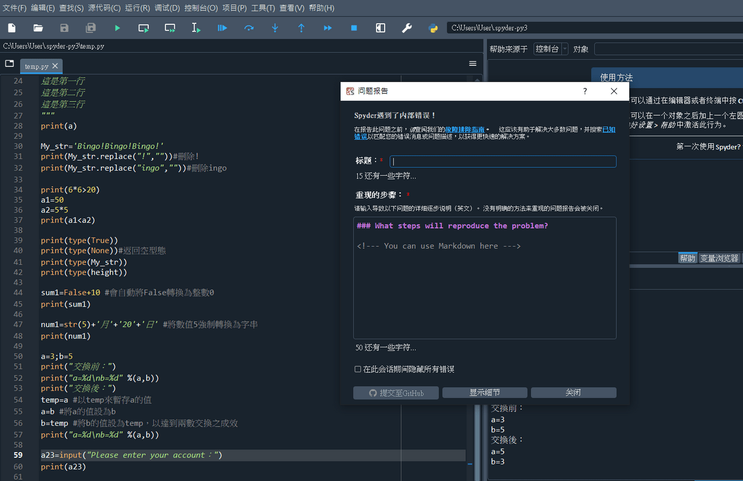Close the temp.py tab with its X

click(55, 66)
